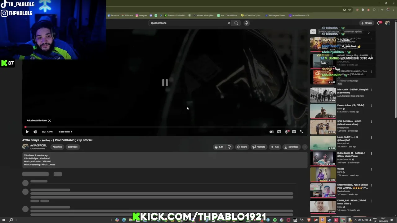Screen dimensions: 397x223
Task: Open 'Ask about this video' prompt
Action: (37, 120)
